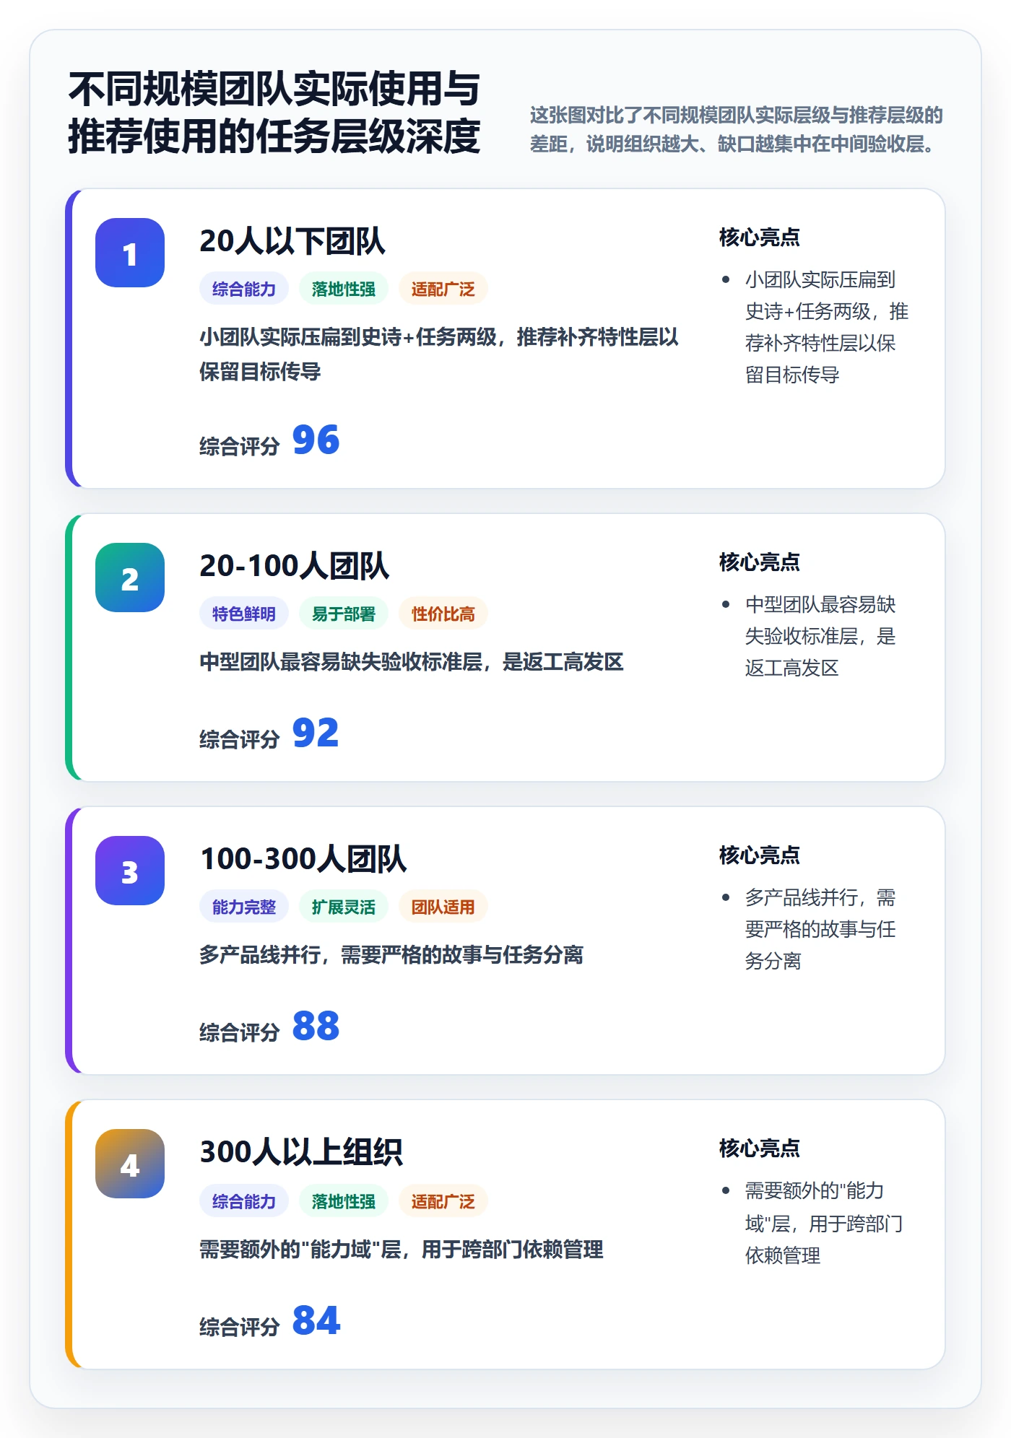Viewport: 1011px width, 1438px height.
Task: Click the main title 不同规模团队实际使用与推荐使用的任务层级深度
Action: pyautogui.click(x=274, y=113)
